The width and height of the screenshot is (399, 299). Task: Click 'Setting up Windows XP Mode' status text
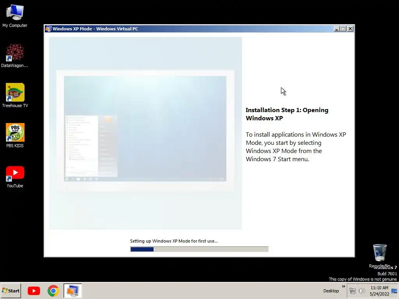click(x=174, y=241)
